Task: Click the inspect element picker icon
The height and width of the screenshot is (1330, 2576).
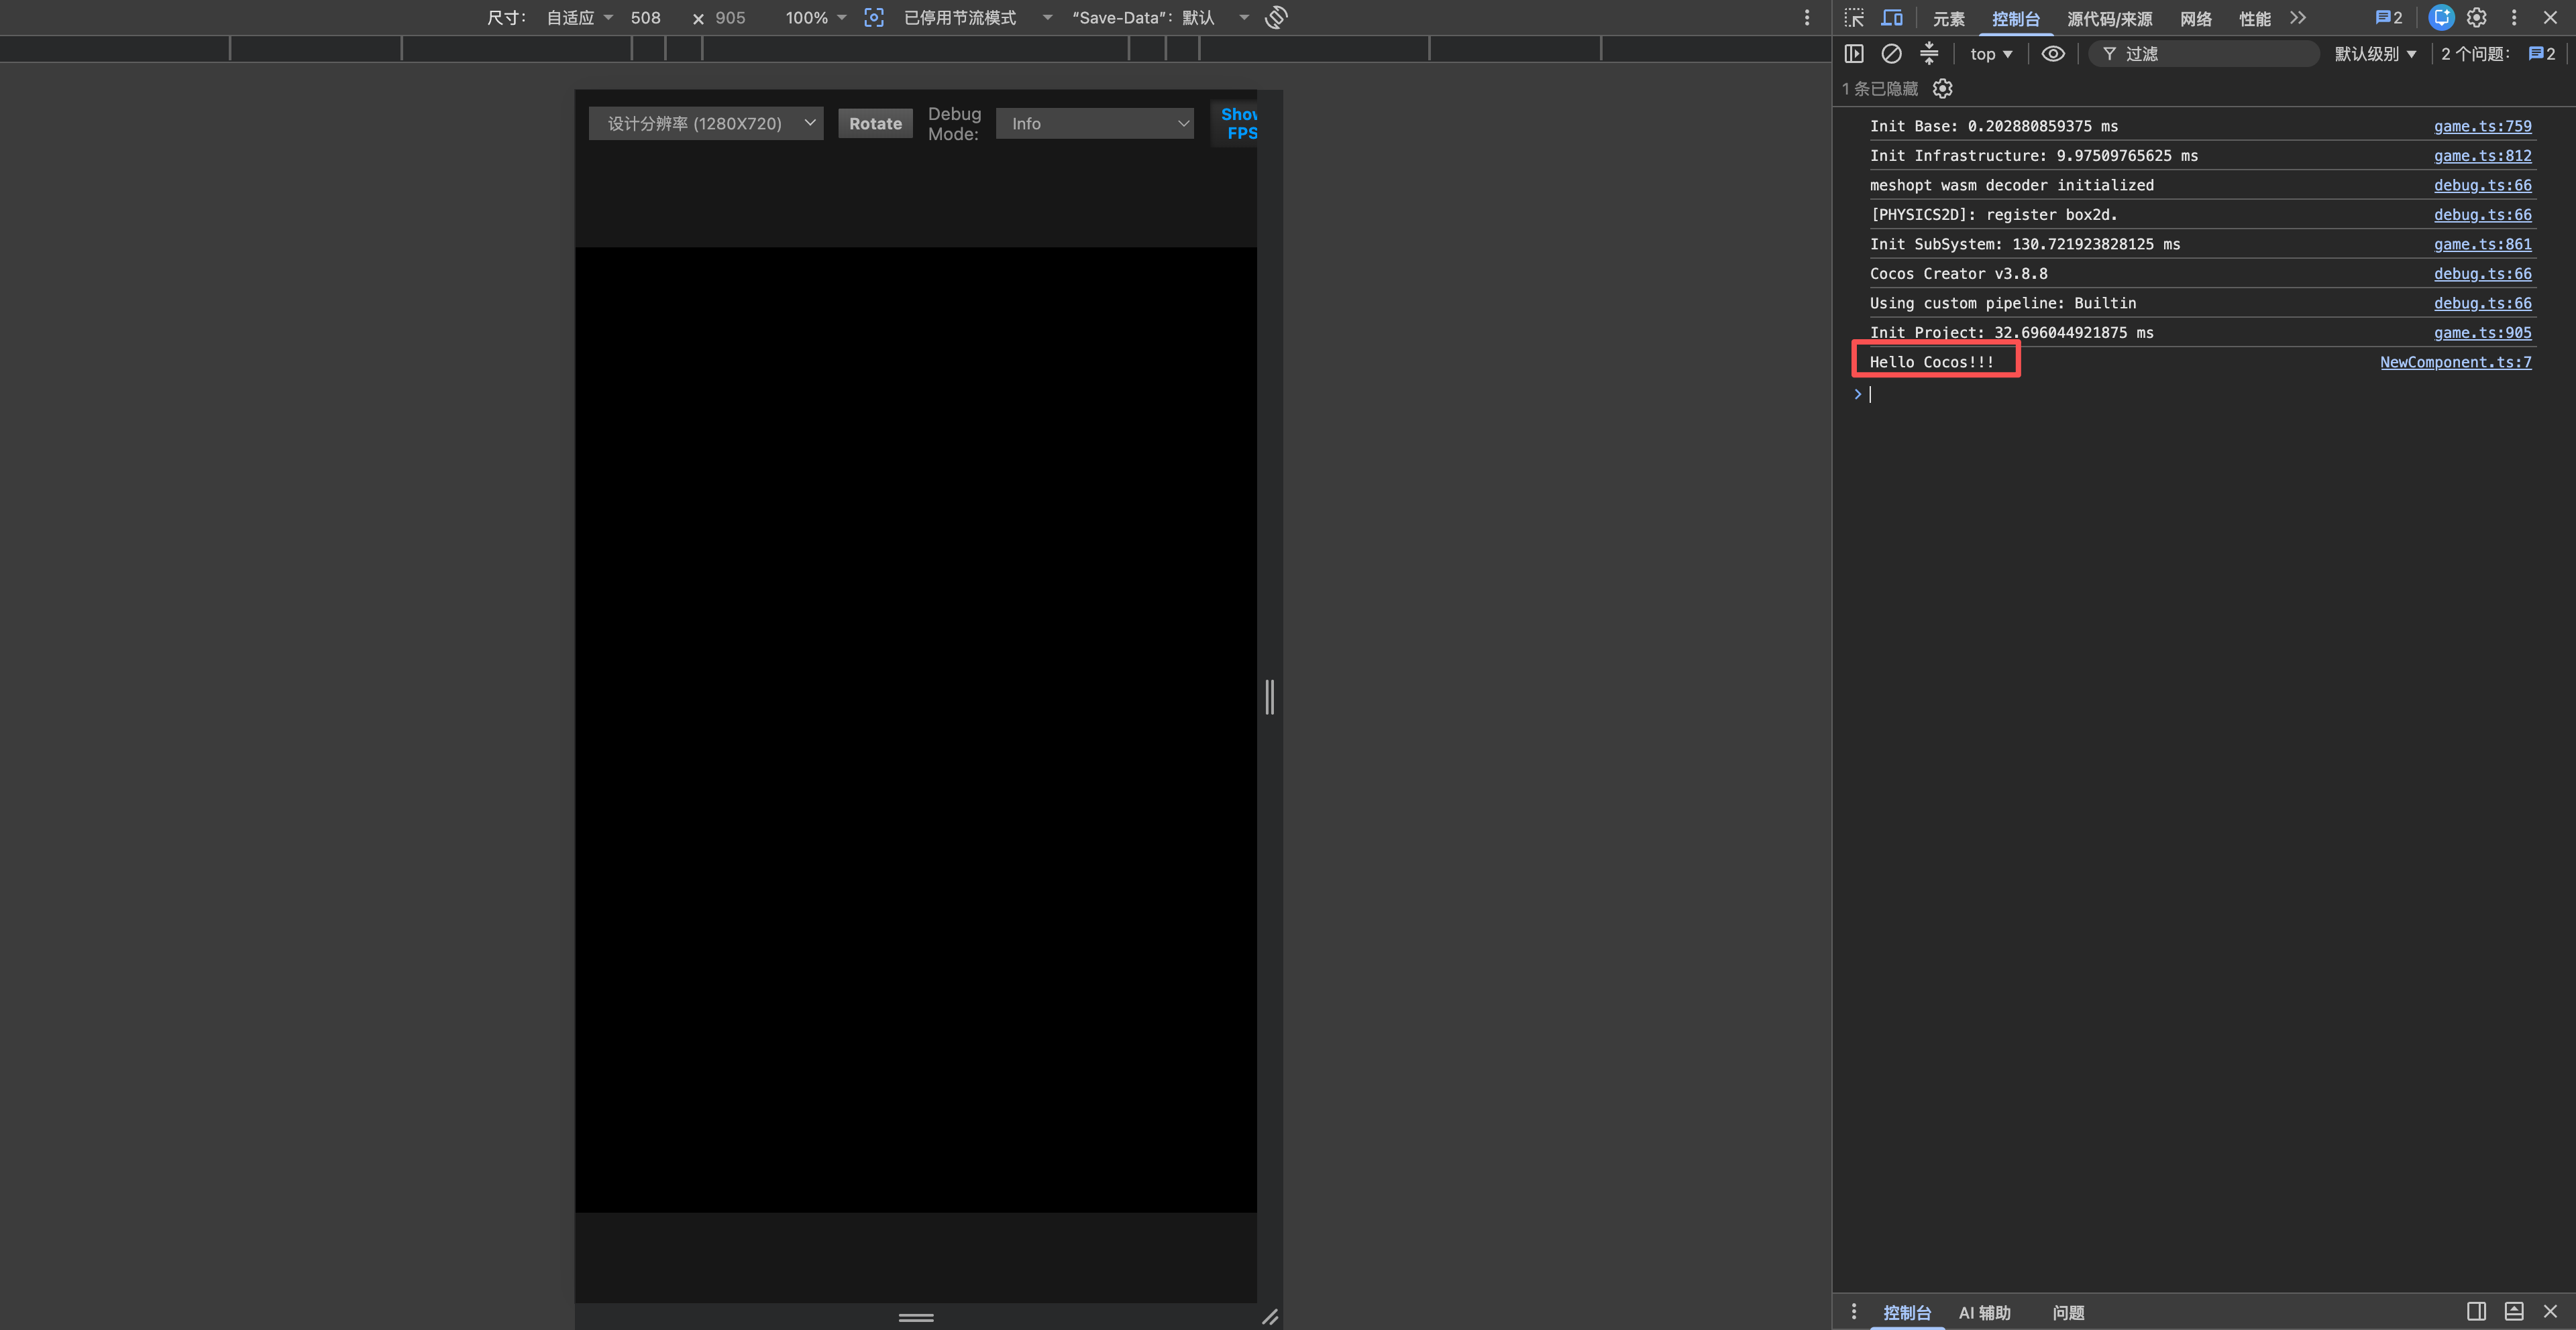Action: click(x=1854, y=18)
